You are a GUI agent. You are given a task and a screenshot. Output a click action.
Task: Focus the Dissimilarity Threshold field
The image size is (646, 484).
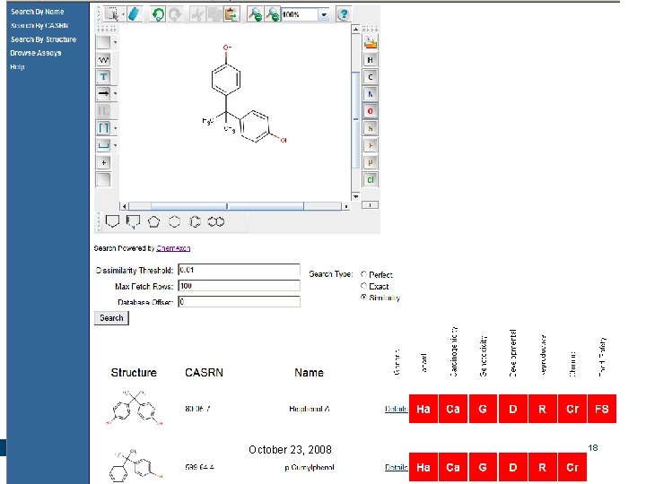coord(239,270)
